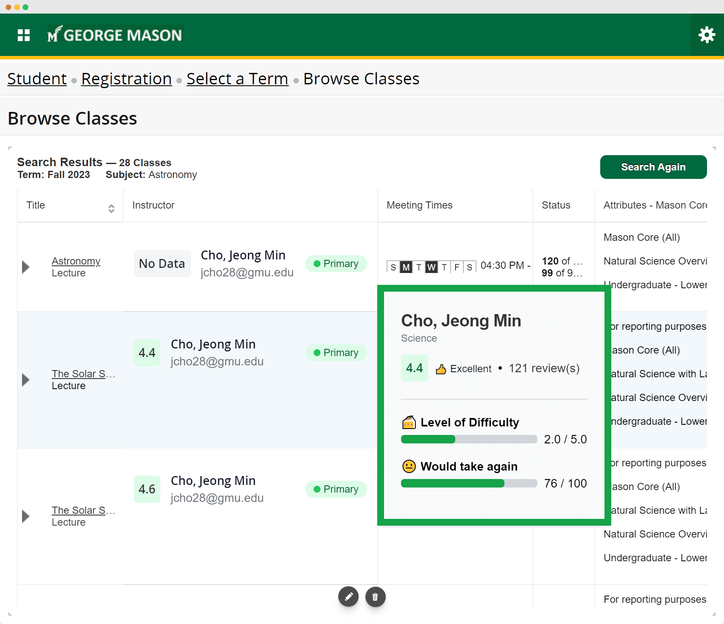Click the 121 review(s) text
Screen dimensions: 724x624
click(544, 368)
